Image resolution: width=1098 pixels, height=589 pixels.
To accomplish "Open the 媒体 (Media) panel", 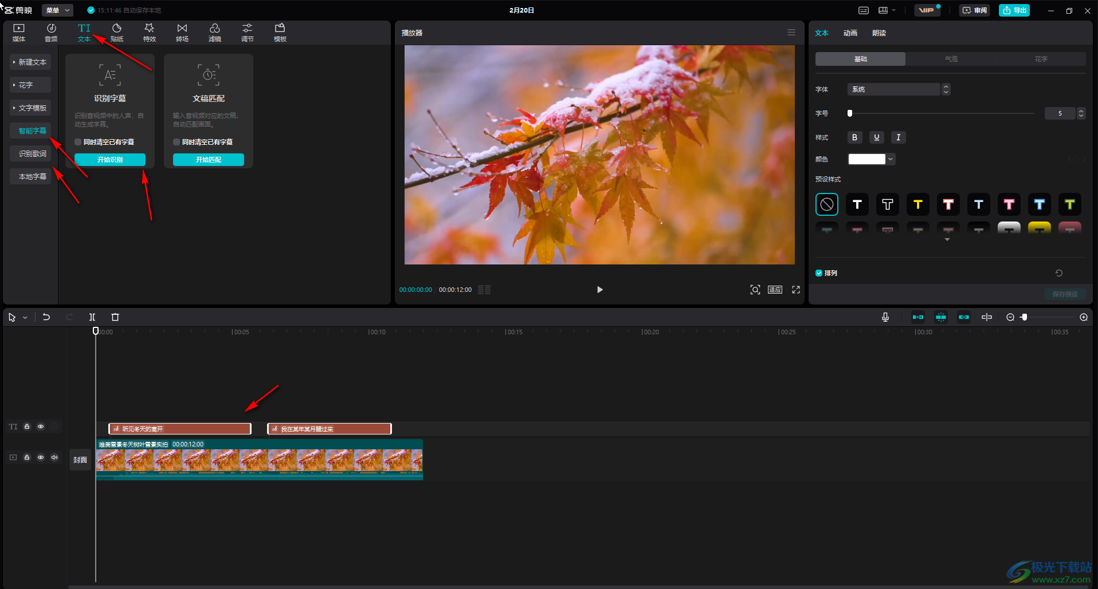I will tap(19, 33).
